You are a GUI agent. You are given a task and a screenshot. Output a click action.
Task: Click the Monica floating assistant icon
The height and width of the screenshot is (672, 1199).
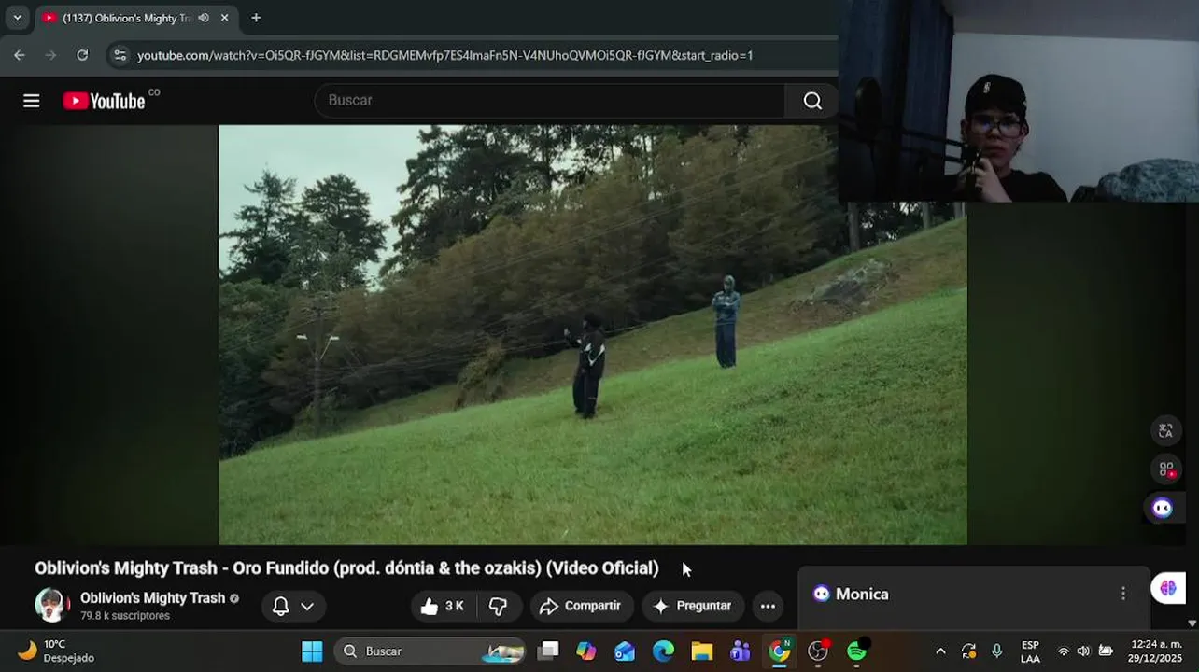point(1163,508)
